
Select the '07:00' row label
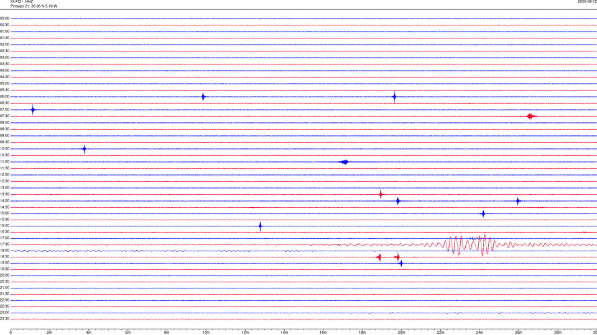(4, 109)
